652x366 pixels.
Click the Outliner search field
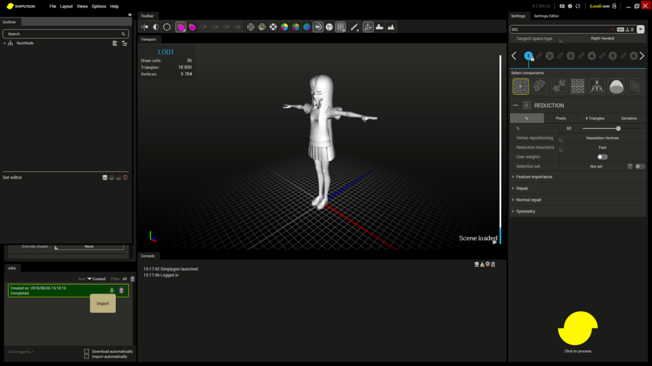pos(66,34)
